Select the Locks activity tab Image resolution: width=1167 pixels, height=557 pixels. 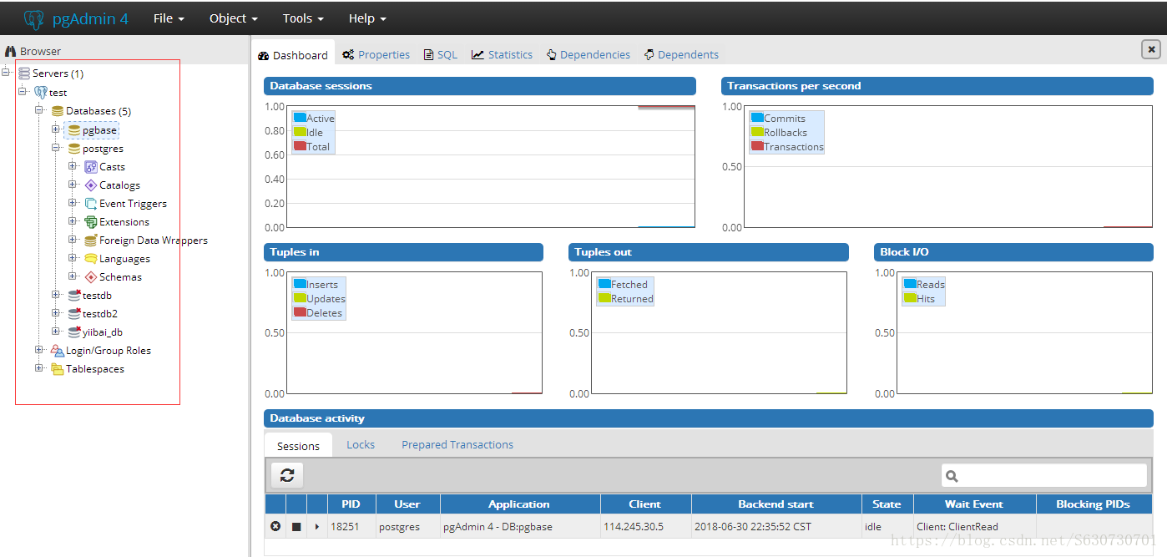click(x=361, y=445)
